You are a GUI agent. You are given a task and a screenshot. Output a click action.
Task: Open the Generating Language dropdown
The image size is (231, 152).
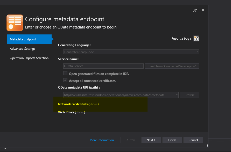click(131, 52)
